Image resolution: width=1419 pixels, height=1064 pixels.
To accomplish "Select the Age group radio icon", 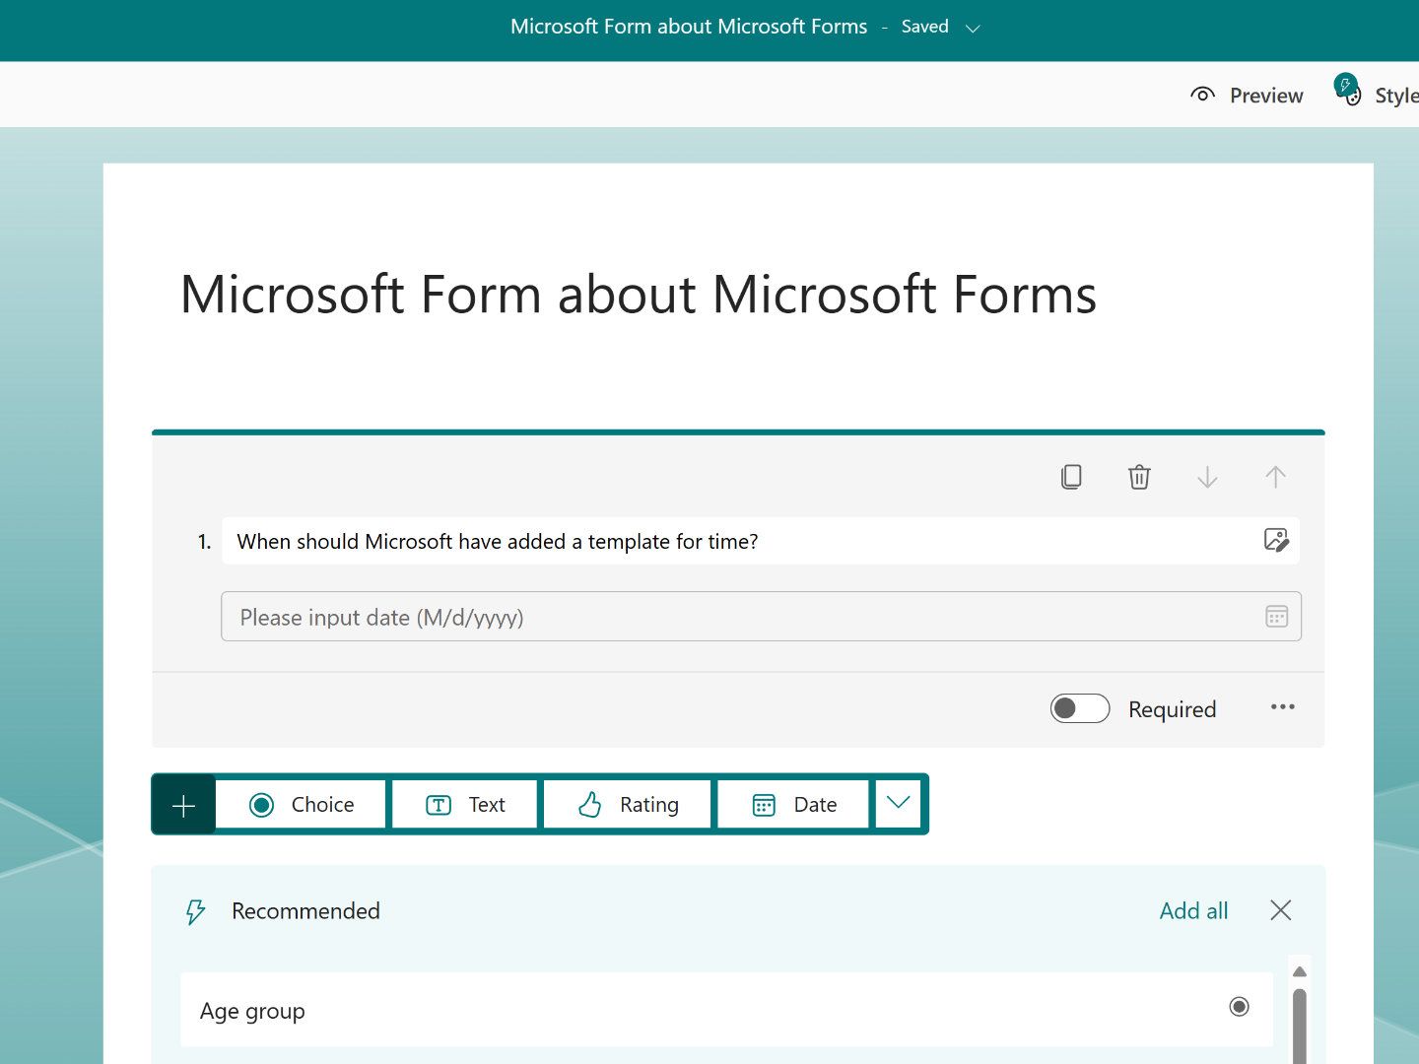I will click(1239, 1006).
